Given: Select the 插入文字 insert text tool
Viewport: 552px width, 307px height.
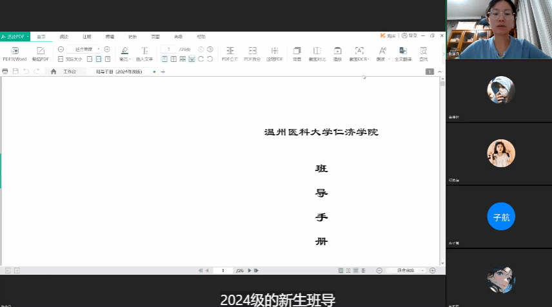Looking at the screenshot, I should coord(144,52).
